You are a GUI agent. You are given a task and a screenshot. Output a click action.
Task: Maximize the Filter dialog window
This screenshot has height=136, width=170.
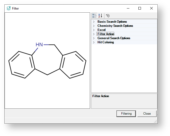click(140, 8)
